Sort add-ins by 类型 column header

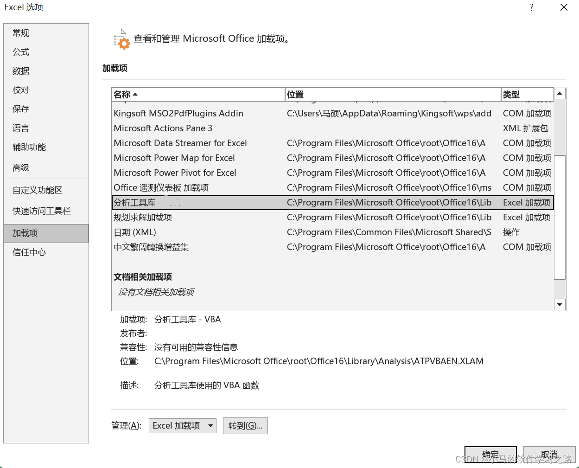click(528, 94)
